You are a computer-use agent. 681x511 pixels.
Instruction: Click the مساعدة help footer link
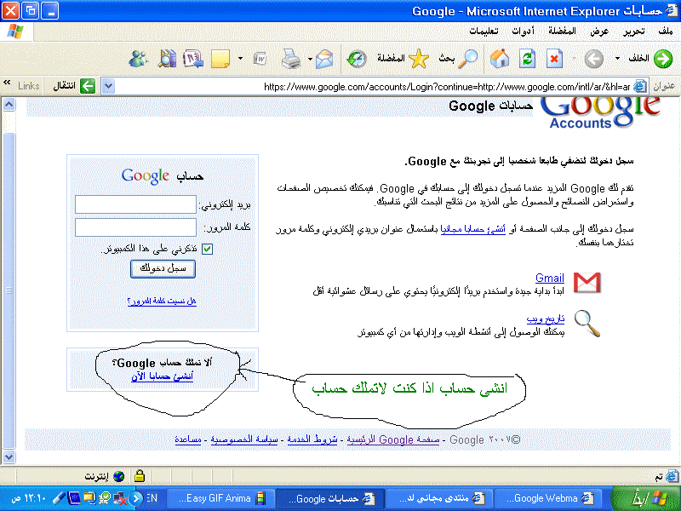pyautogui.click(x=187, y=439)
